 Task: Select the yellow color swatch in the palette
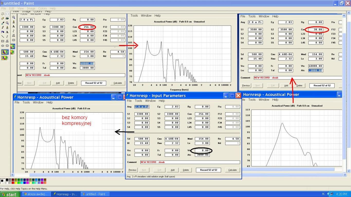click(16, 183)
